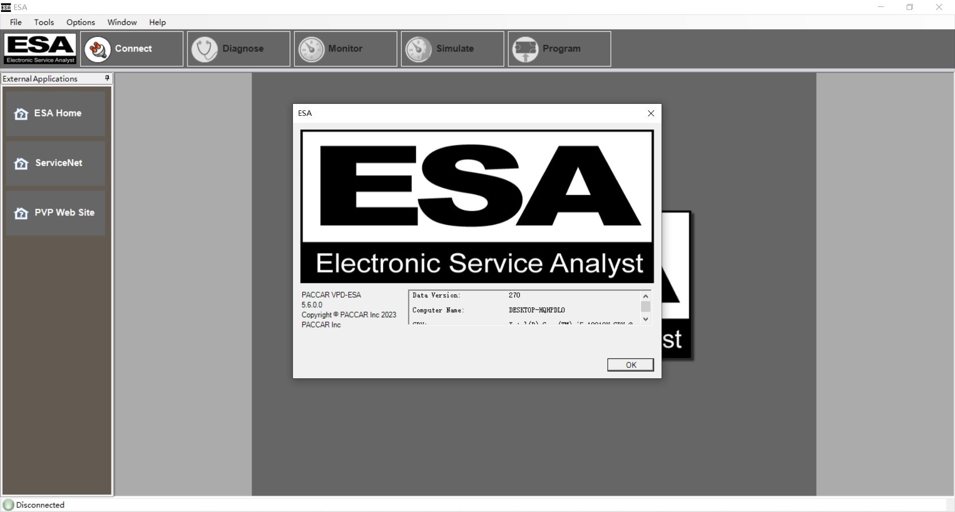Viewport: 955px width, 512px height.
Task: Click the PVP Web Site house icon
Action: 21,213
